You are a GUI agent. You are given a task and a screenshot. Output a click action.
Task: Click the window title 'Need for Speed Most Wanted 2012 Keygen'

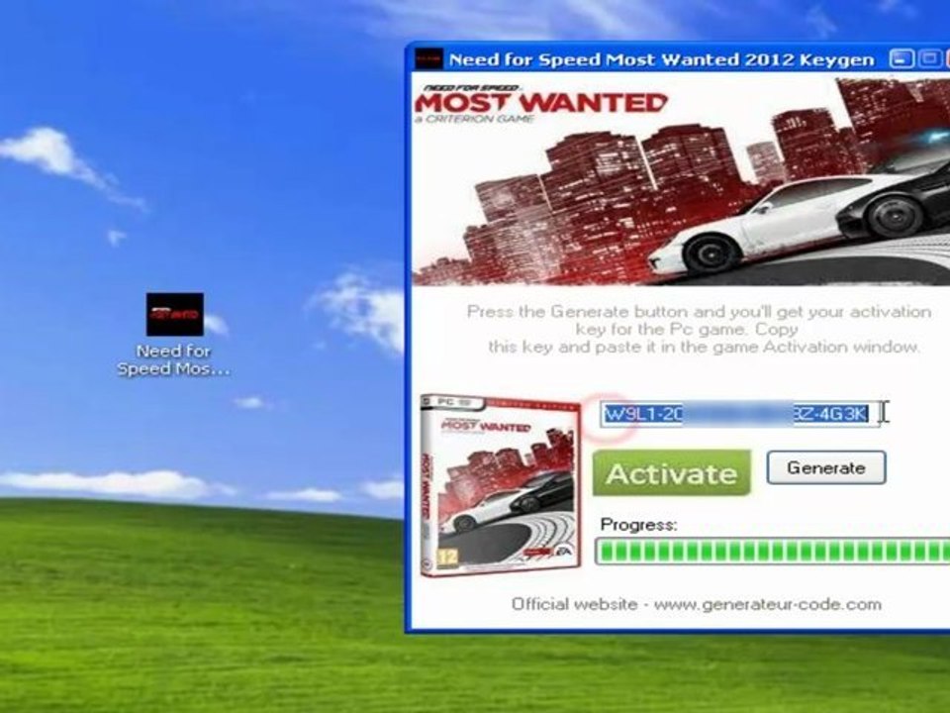[662, 59]
